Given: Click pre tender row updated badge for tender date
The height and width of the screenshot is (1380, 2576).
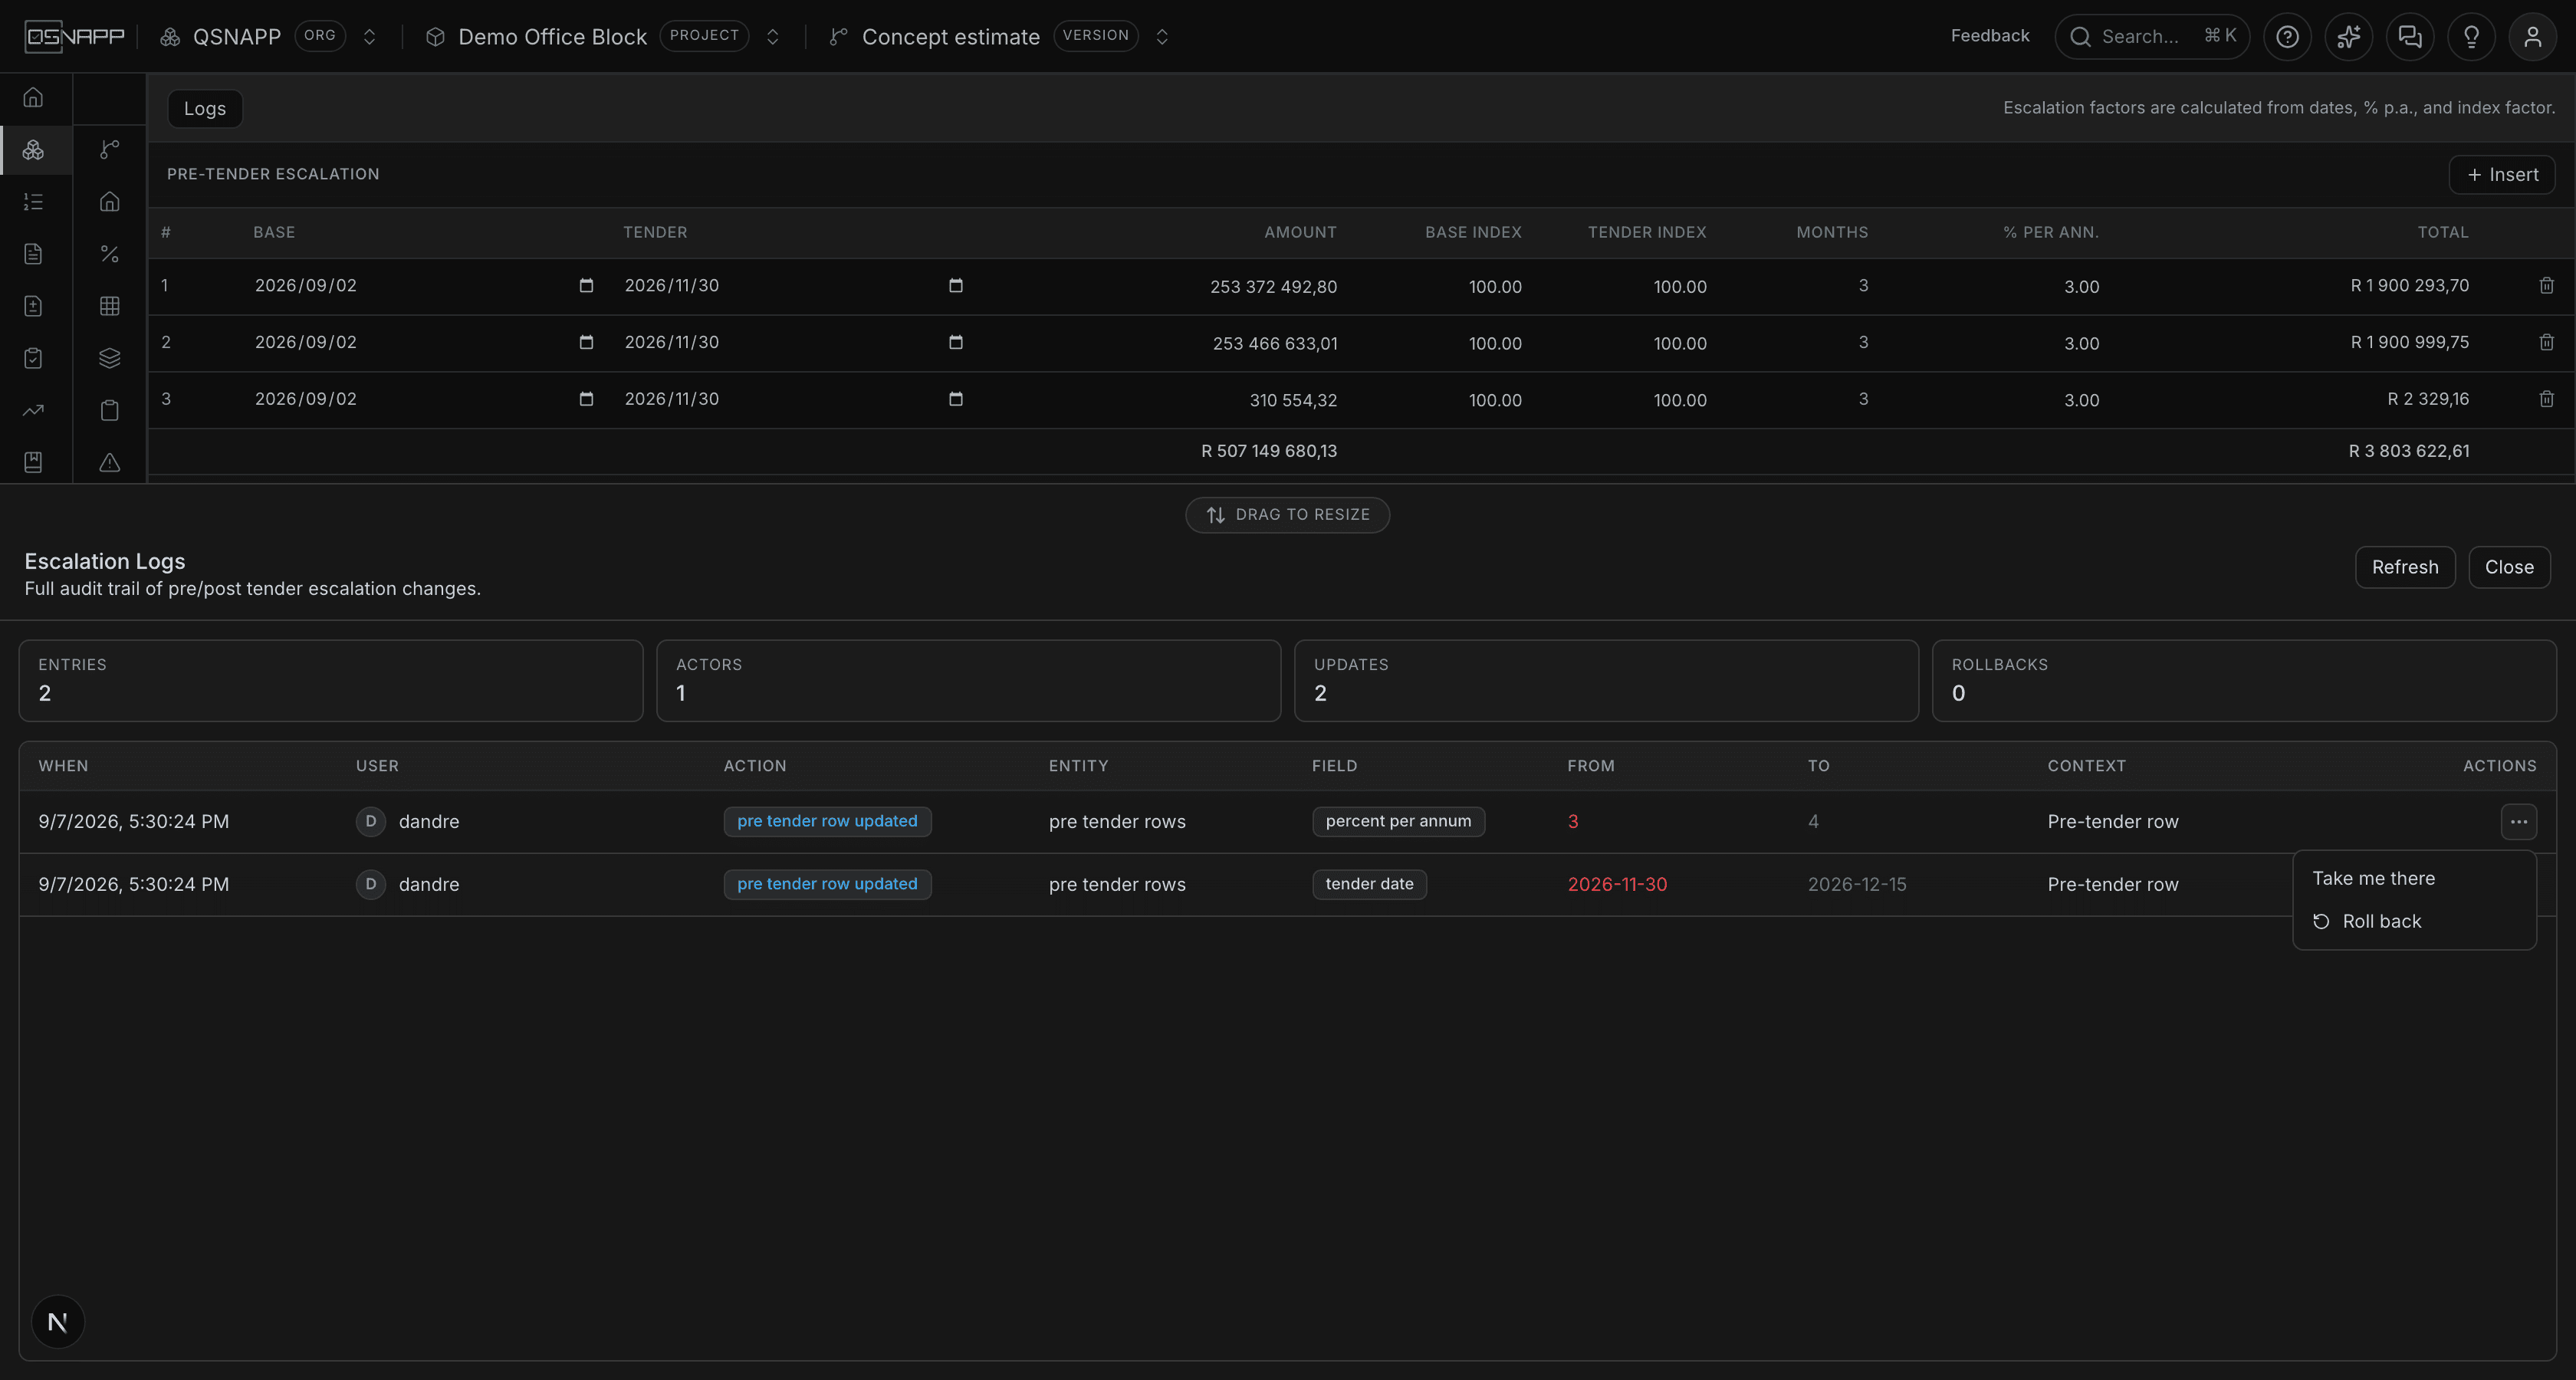Looking at the screenshot, I should 827,885.
